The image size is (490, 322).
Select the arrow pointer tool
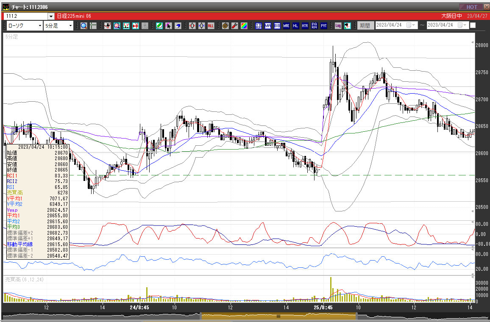(x=168, y=25)
